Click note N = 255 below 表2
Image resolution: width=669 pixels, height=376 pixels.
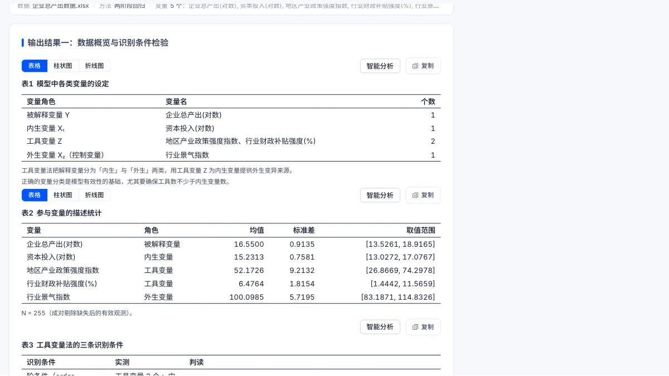[x=77, y=313]
